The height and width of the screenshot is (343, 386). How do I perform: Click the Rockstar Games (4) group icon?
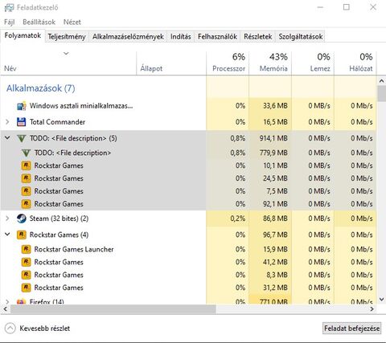[x=22, y=235]
